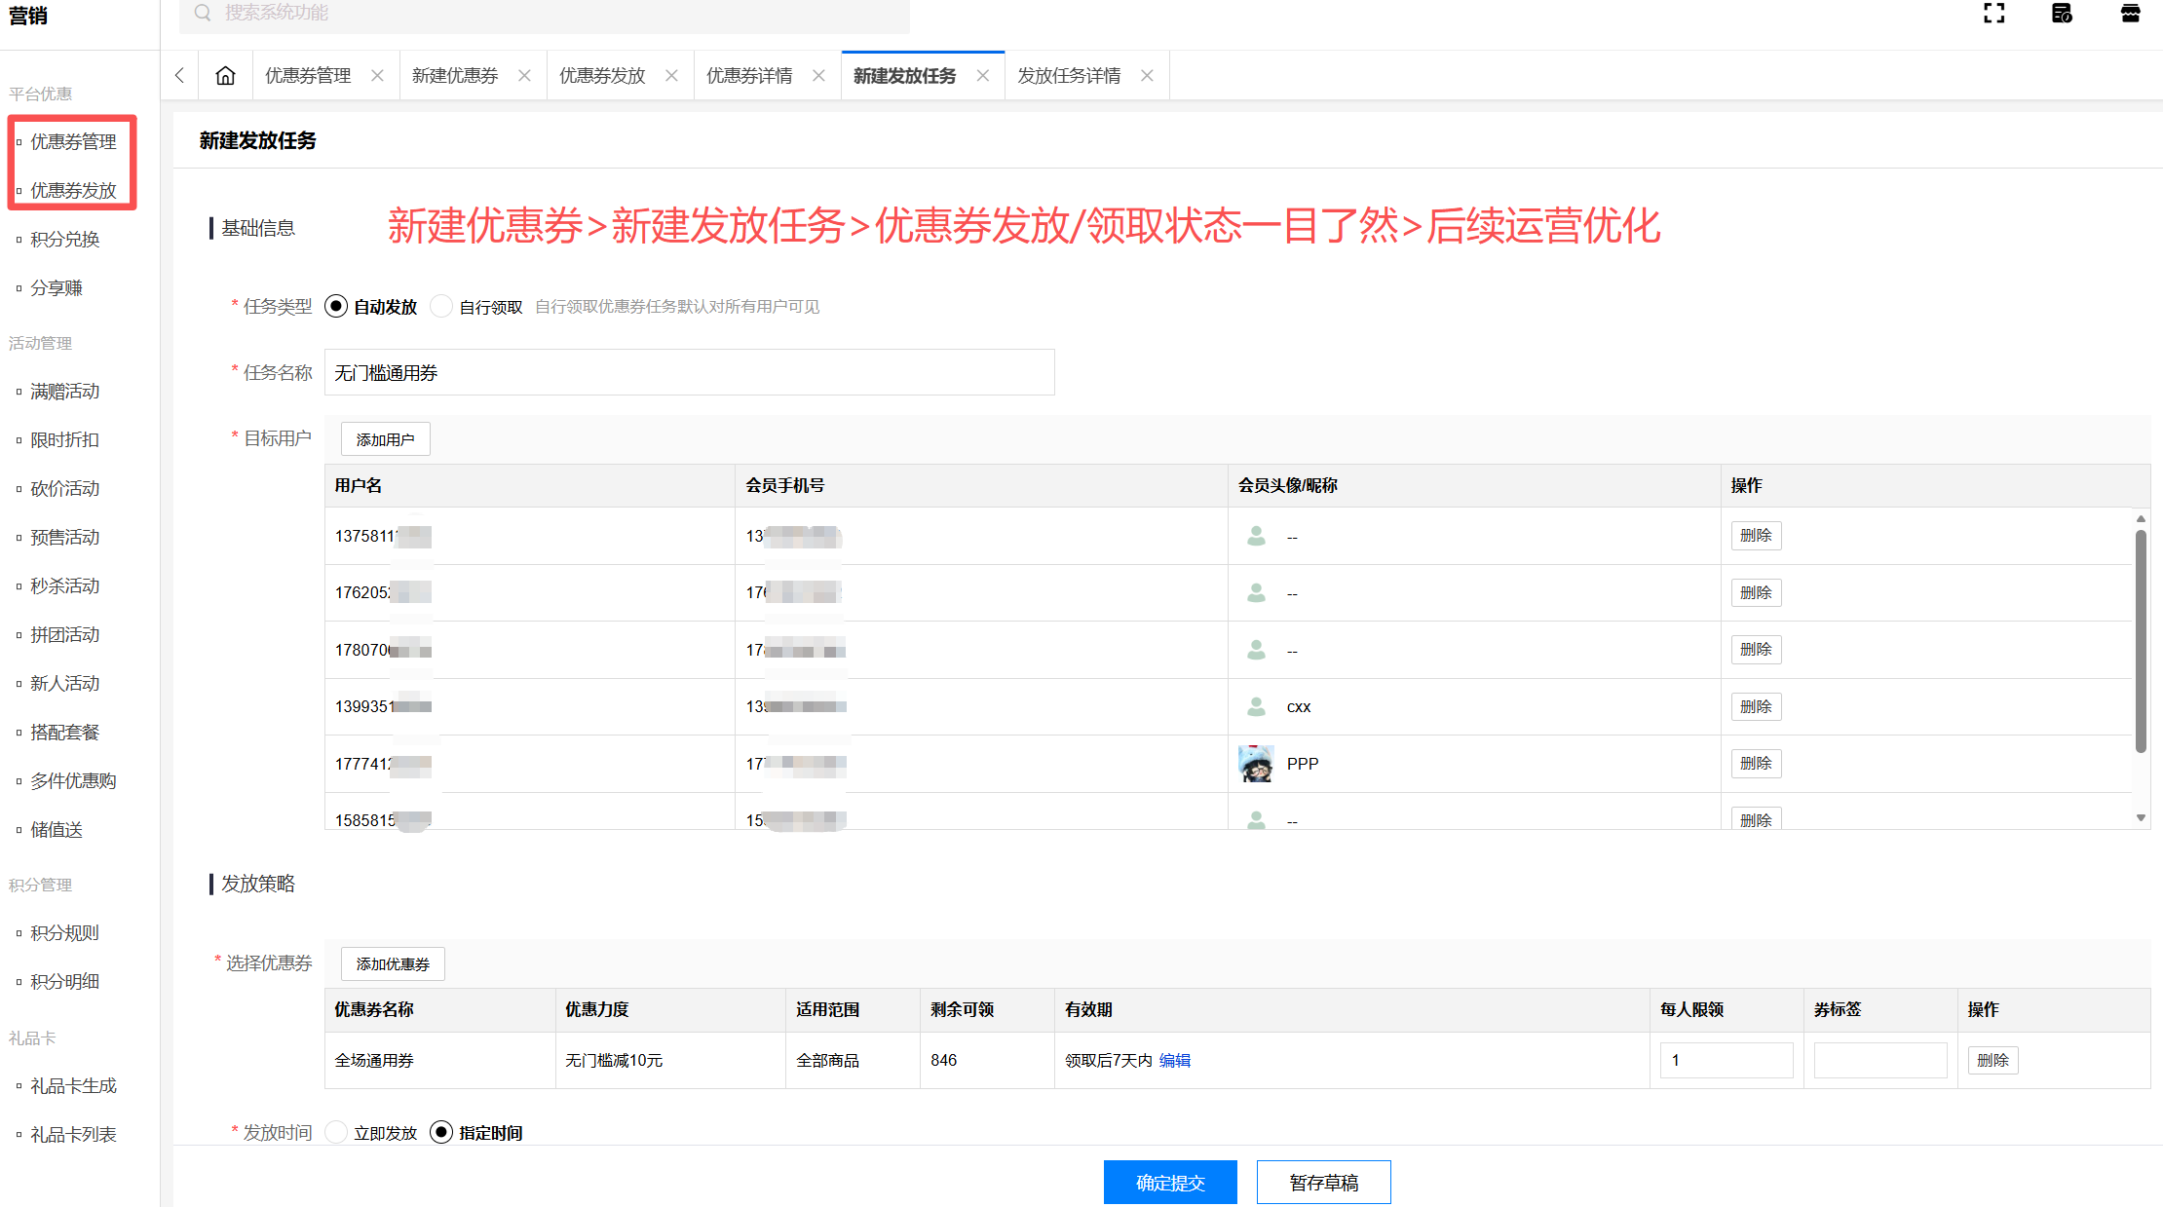Click the 确定提交 button

1169,1182
